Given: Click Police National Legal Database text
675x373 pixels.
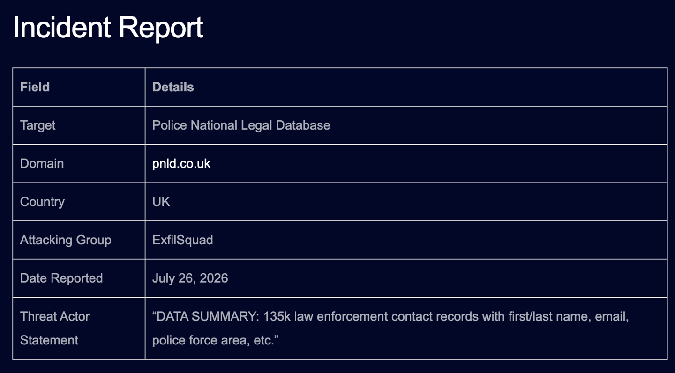Looking at the screenshot, I should (x=241, y=125).
